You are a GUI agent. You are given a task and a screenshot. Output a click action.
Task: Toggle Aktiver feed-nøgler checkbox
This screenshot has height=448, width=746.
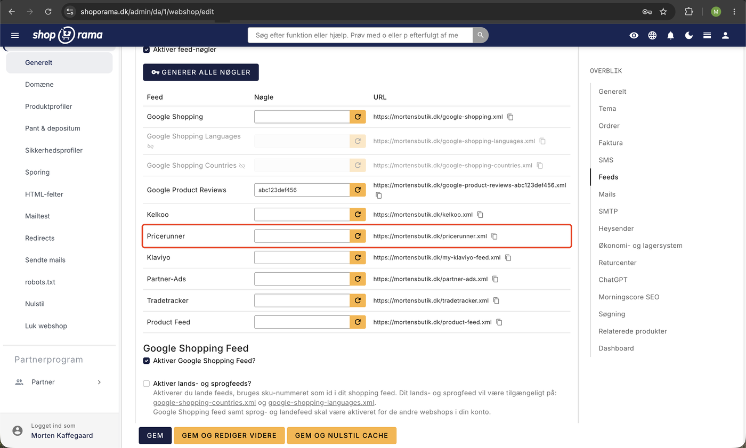pos(147,50)
